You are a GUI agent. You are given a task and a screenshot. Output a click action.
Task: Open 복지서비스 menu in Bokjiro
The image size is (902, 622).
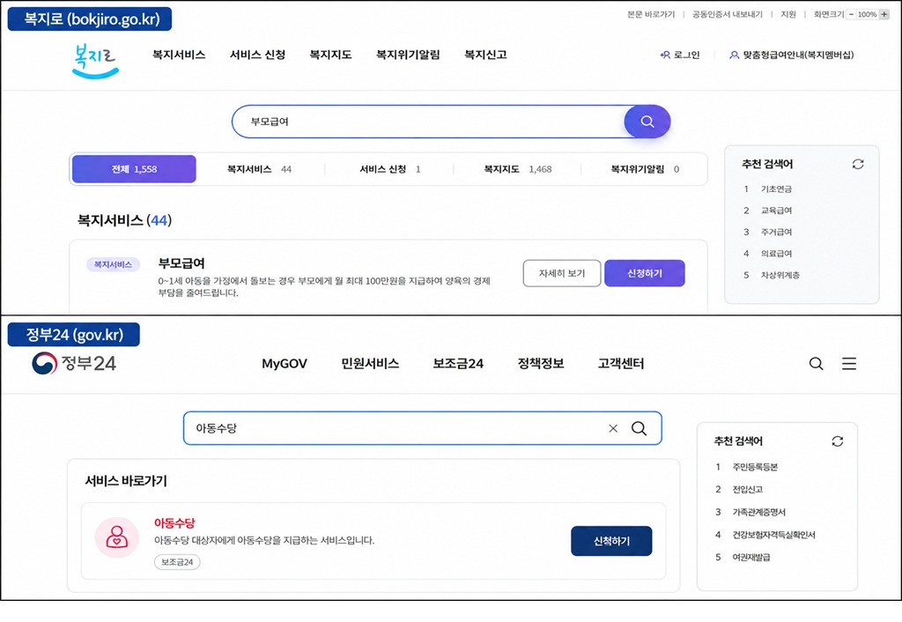[x=179, y=55]
